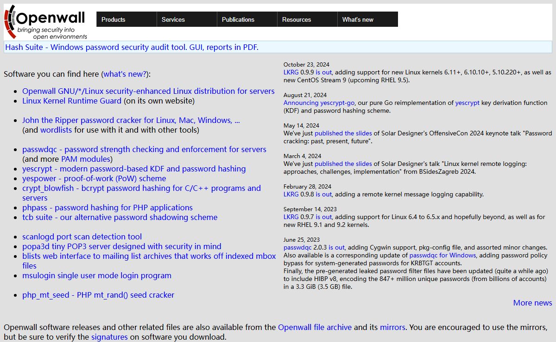Open the Publications menu

[247, 19]
